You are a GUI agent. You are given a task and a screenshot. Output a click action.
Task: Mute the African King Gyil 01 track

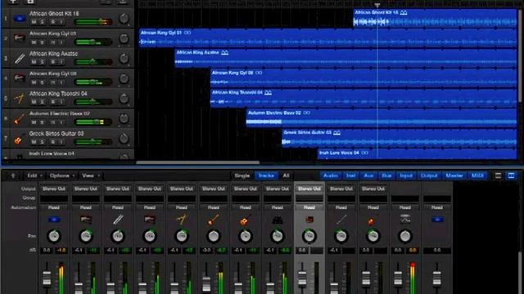(34, 42)
